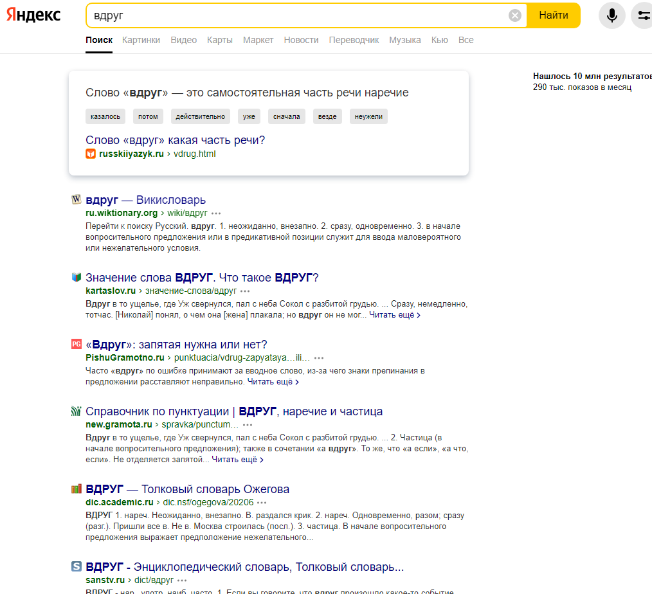Click the dic.academic.ru books favicon
This screenshot has height=594, width=652.
pos(76,489)
